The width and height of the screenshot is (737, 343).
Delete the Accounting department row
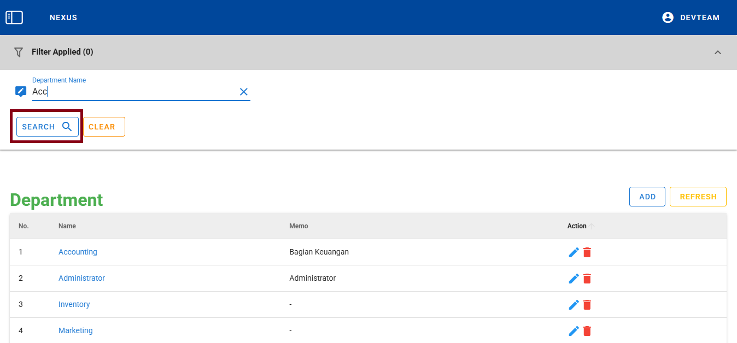[587, 252]
